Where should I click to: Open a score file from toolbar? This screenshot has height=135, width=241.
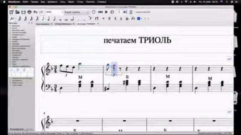17,12
